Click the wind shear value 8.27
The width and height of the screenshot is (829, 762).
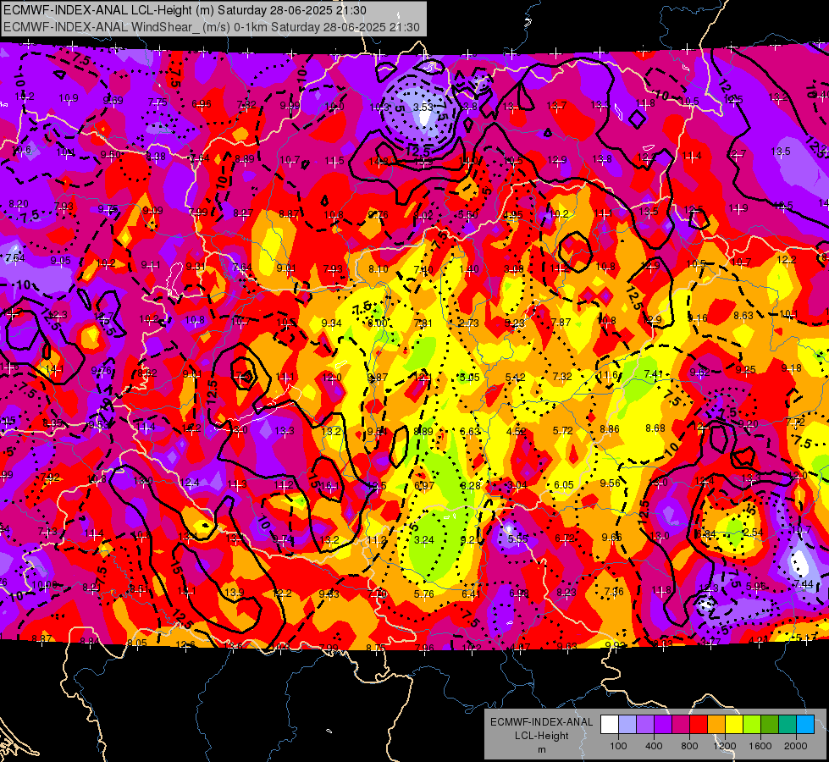243,213
